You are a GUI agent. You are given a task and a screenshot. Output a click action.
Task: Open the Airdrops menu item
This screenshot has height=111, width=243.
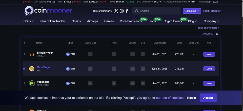tap(93, 21)
